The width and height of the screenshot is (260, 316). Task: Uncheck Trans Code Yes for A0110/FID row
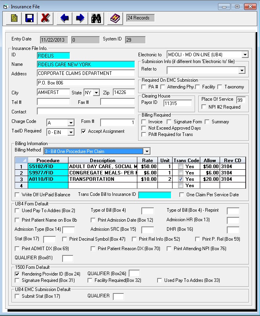coord(181,179)
